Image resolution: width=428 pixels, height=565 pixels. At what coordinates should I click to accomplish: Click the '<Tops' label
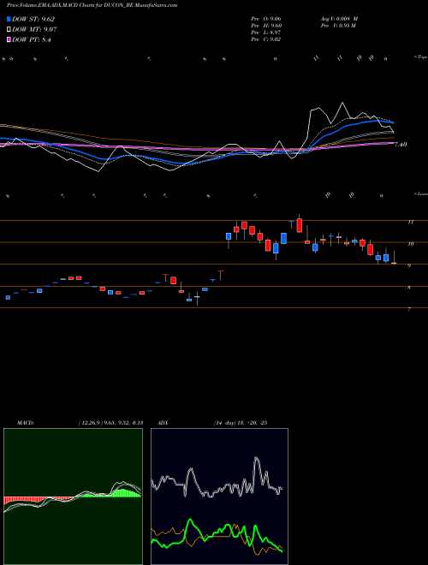point(420,57)
